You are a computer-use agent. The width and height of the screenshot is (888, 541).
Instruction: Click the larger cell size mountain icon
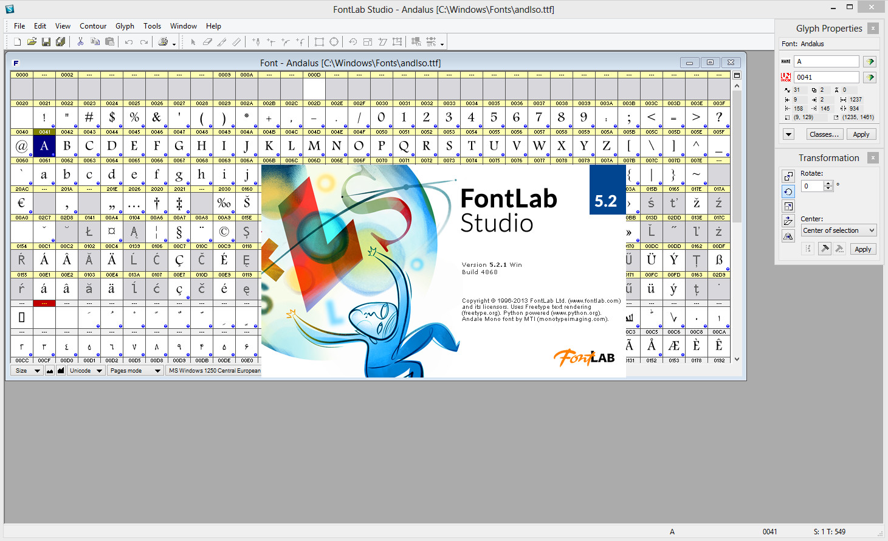pyautogui.click(x=61, y=371)
